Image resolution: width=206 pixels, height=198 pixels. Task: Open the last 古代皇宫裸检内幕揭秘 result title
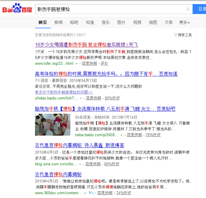point(58,175)
